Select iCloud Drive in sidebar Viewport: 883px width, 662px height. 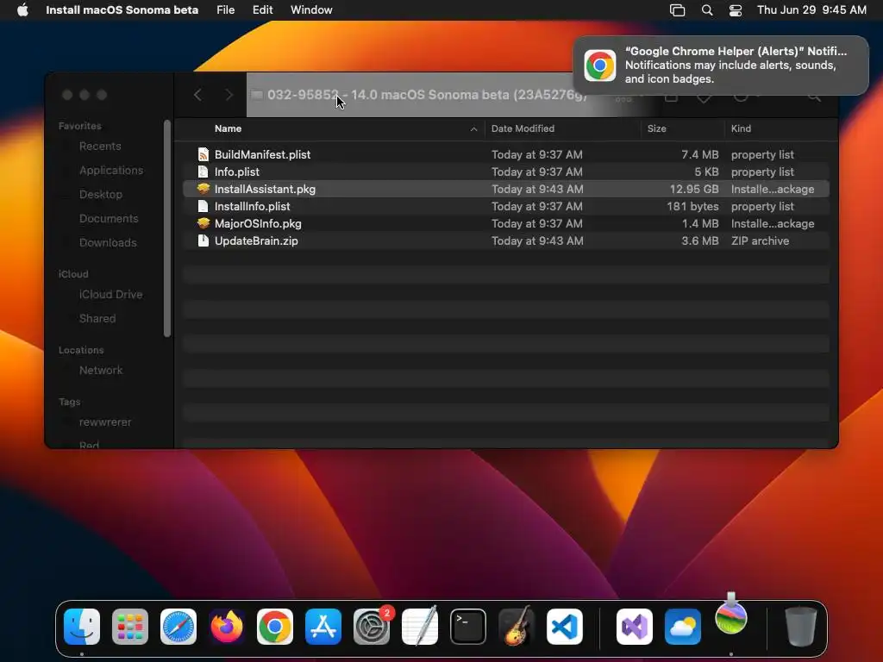point(110,295)
